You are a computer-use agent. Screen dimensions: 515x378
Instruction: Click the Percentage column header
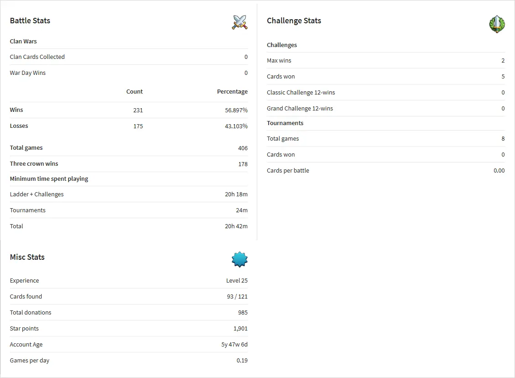point(232,92)
